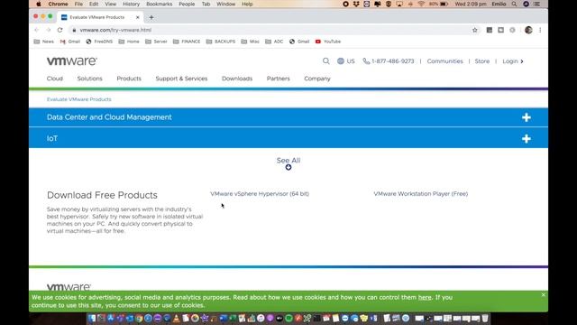This screenshot has height=325, width=577.
Task: Open the BACKUPS bookmarks folder
Action: (220, 42)
